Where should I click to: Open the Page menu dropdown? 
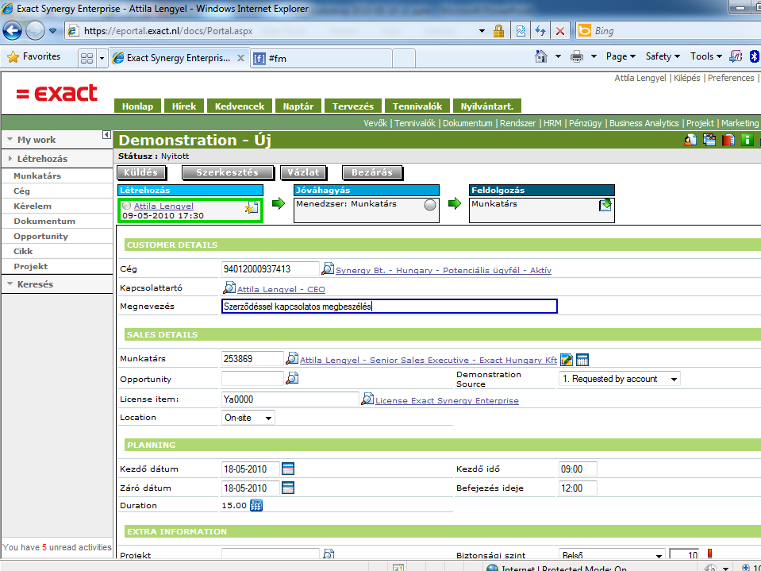click(x=621, y=57)
